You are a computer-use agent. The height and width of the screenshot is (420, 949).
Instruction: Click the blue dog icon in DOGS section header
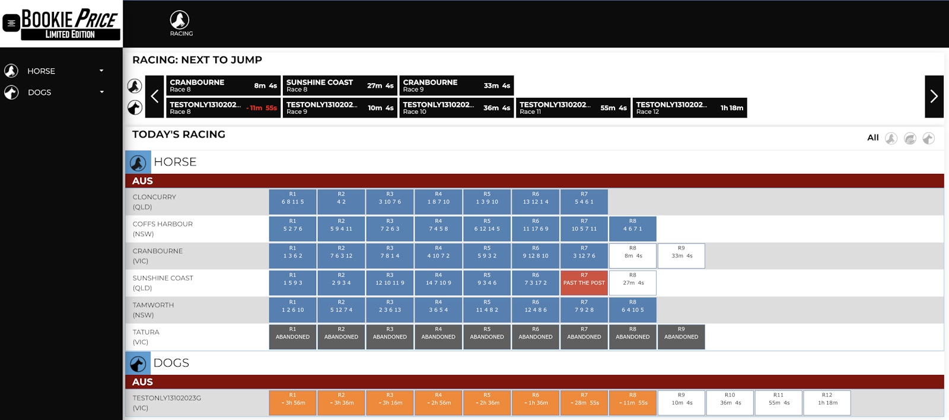point(138,364)
